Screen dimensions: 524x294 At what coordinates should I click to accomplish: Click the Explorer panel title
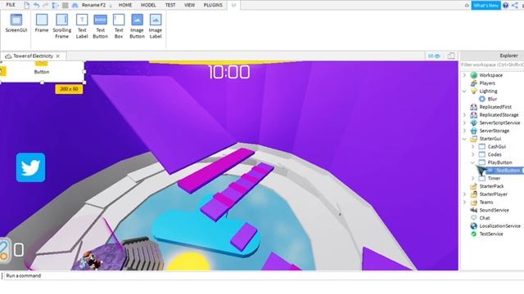[x=508, y=56]
